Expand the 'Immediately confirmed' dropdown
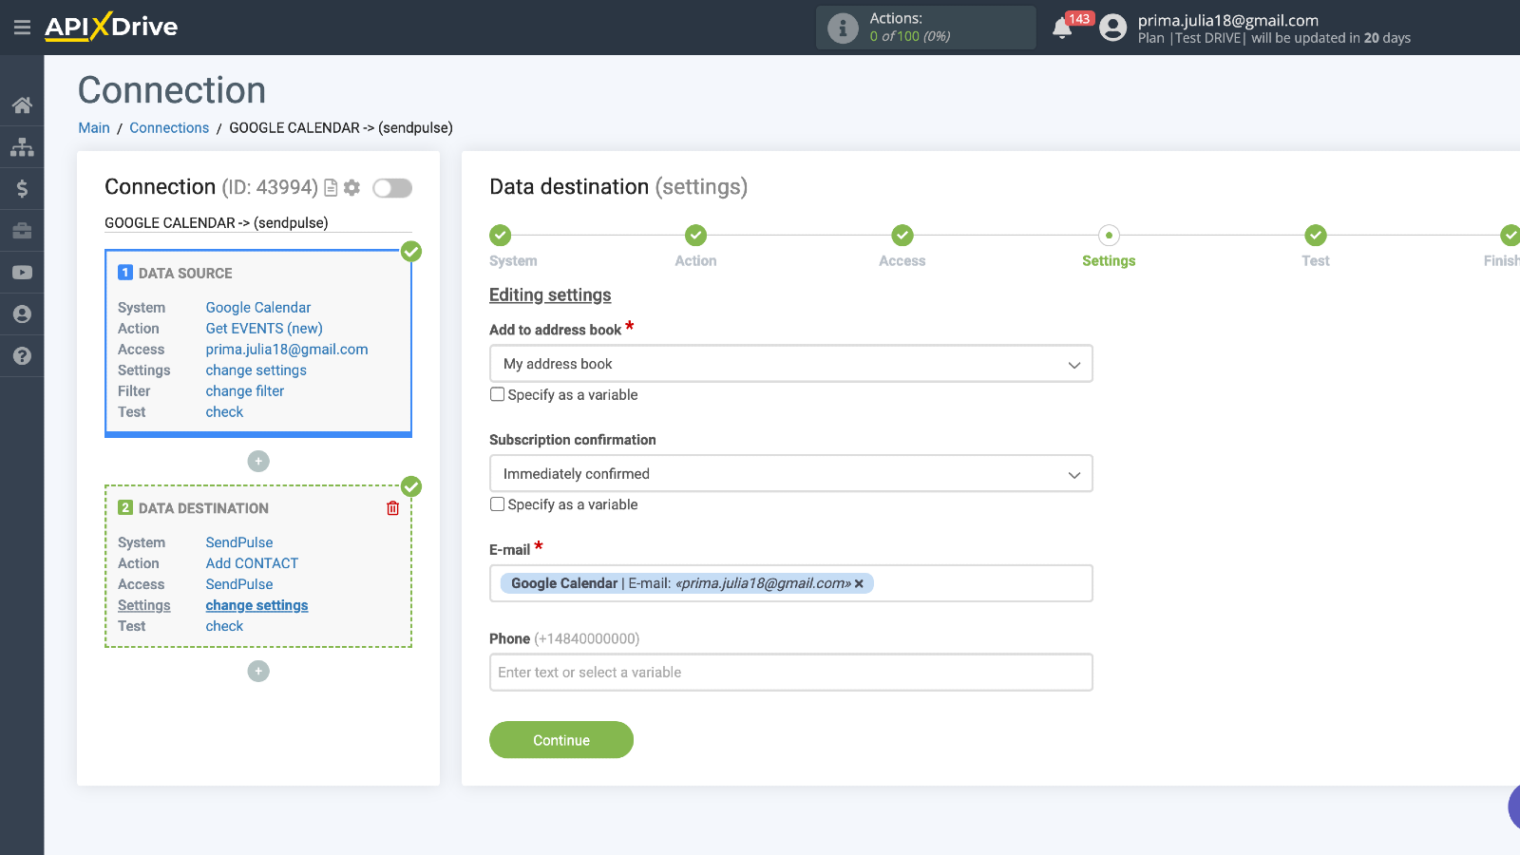Viewport: 1520px width, 855px height. tap(790, 474)
